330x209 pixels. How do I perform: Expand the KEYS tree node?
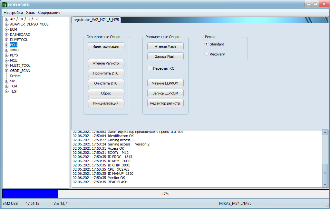[x=6, y=55]
